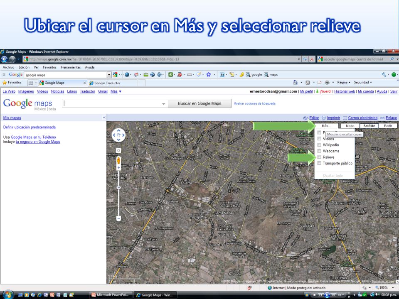The width and height of the screenshot is (399, 299).
Task: Open the Mis mapas link
Action: coord(12,118)
